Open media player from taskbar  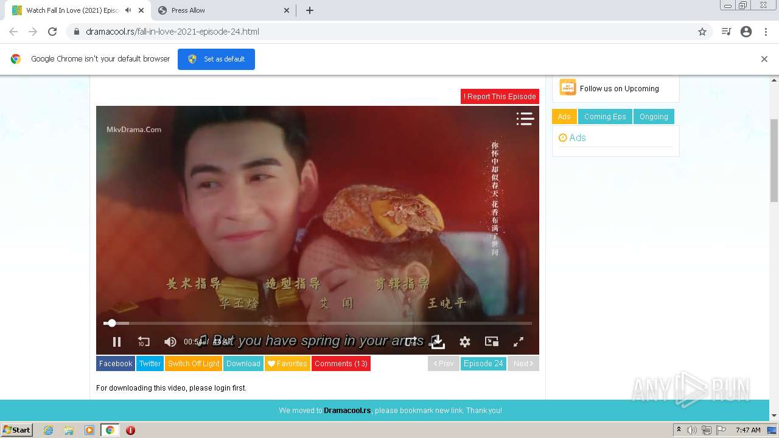tap(89, 430)
